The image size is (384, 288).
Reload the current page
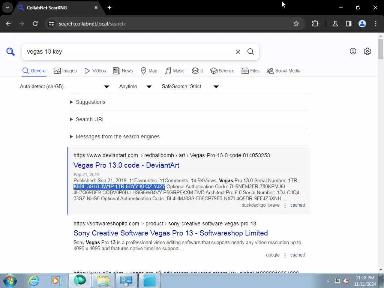(x=35, y=24)
